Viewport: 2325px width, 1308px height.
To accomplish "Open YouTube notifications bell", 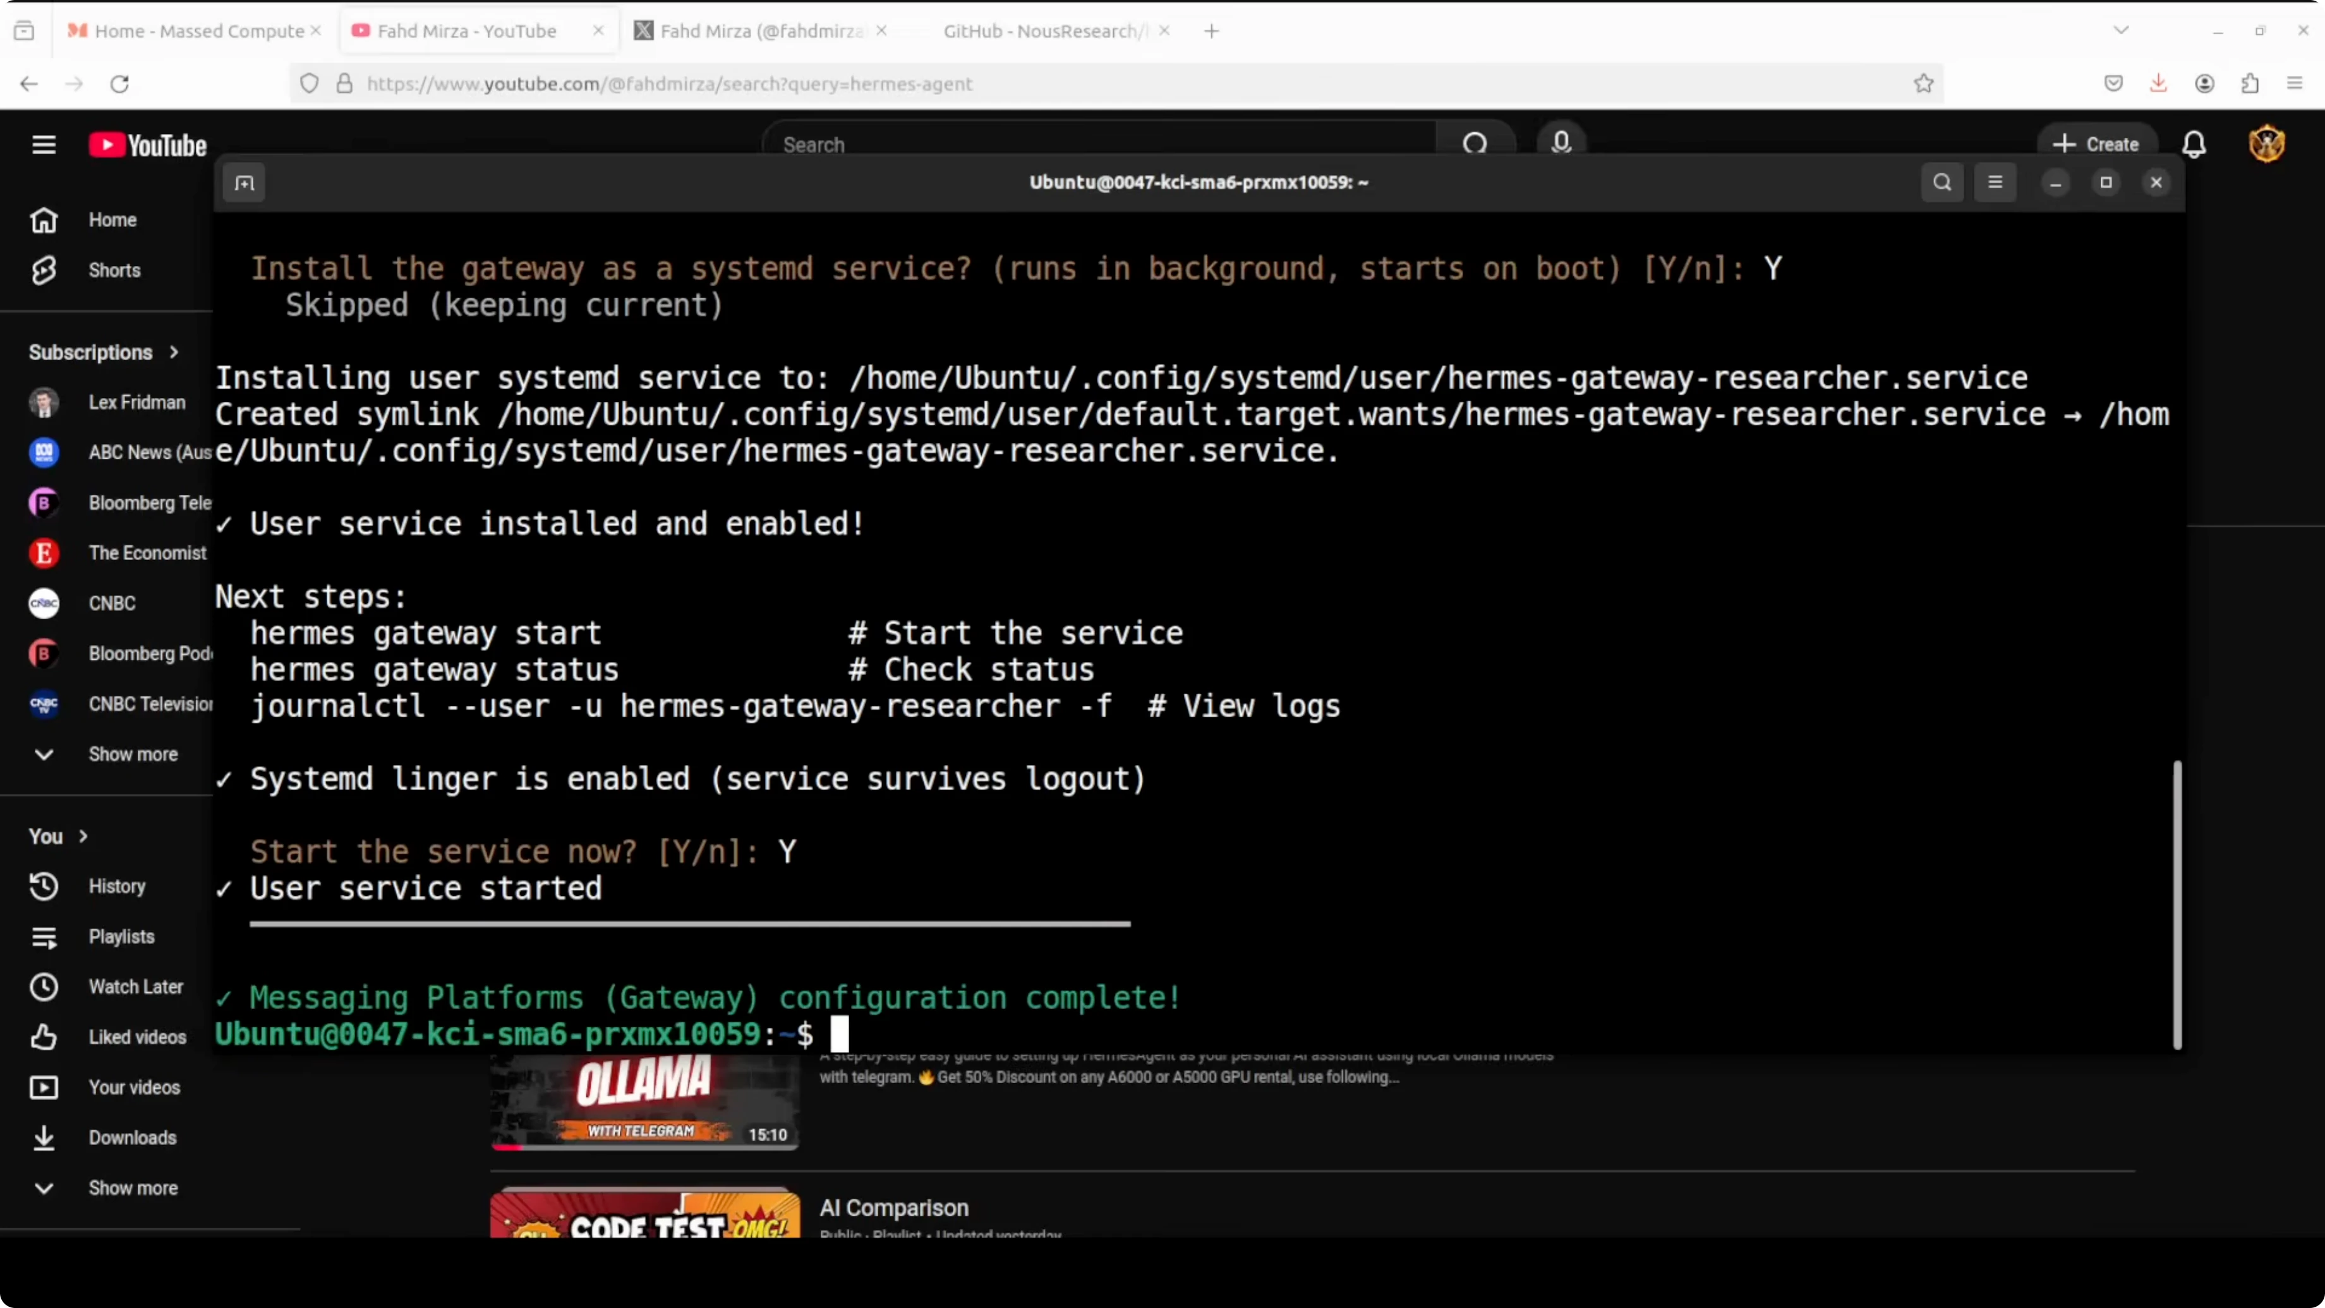I will pyautogui.click(x=2194, y=145).
